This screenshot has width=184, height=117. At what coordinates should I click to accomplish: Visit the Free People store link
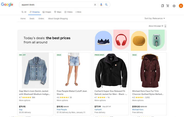tap(62, 110)
